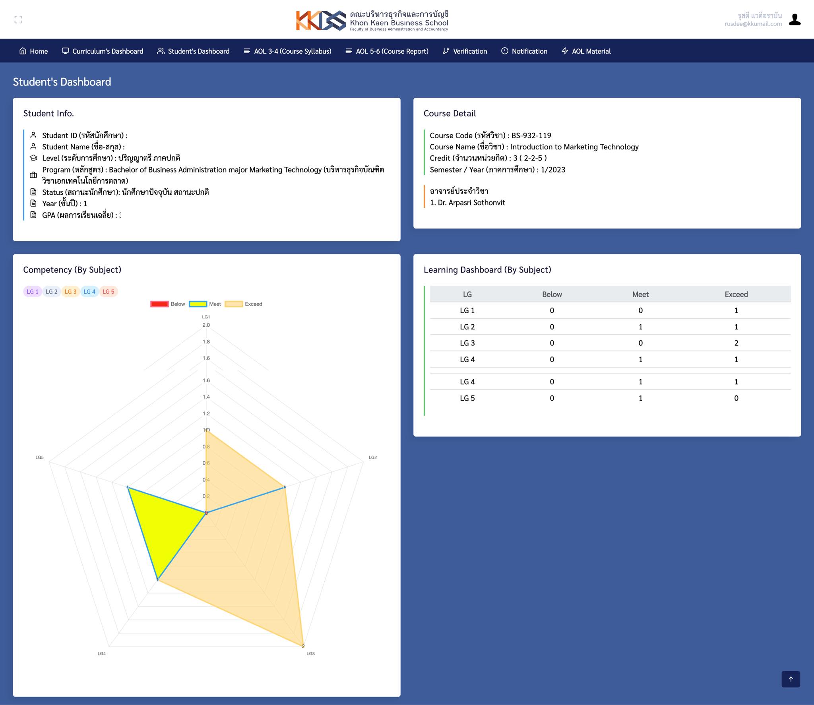Click the Student ID person icon
The height and width of the screenshot is (705, 814).
33,135
